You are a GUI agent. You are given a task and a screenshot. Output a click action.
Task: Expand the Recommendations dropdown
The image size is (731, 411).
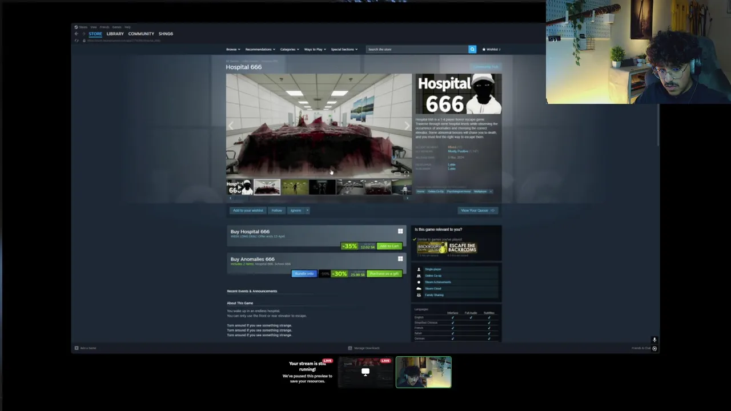point(260,49)
